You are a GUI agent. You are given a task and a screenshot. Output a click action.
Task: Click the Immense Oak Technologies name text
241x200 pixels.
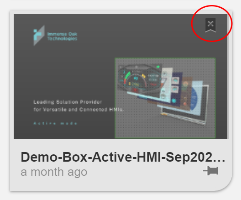[62, 36]
